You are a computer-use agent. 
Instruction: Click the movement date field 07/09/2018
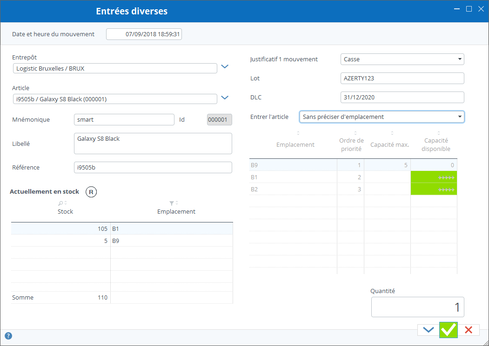point(144,33)
